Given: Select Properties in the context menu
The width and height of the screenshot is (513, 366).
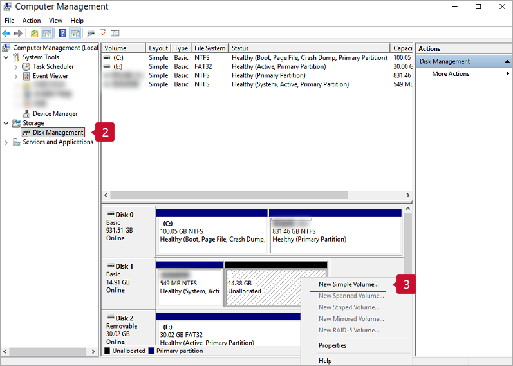Looking at the screenshot, I should pos(332,345).
